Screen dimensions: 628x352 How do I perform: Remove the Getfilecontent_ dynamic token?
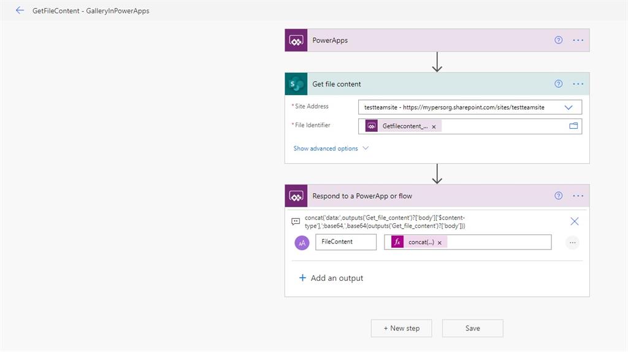434,126
